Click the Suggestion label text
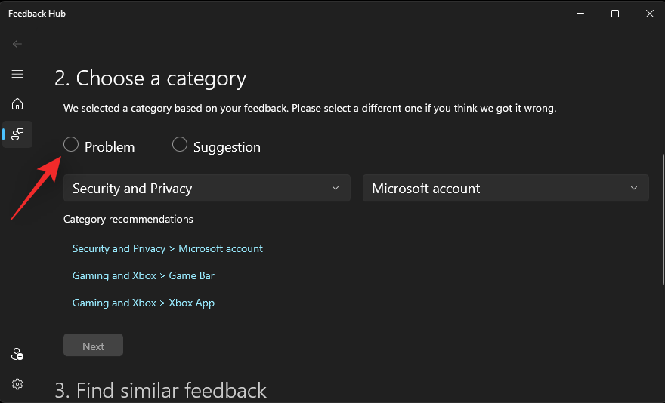Screen dimensions: 665x403 [x=227, y=147]
